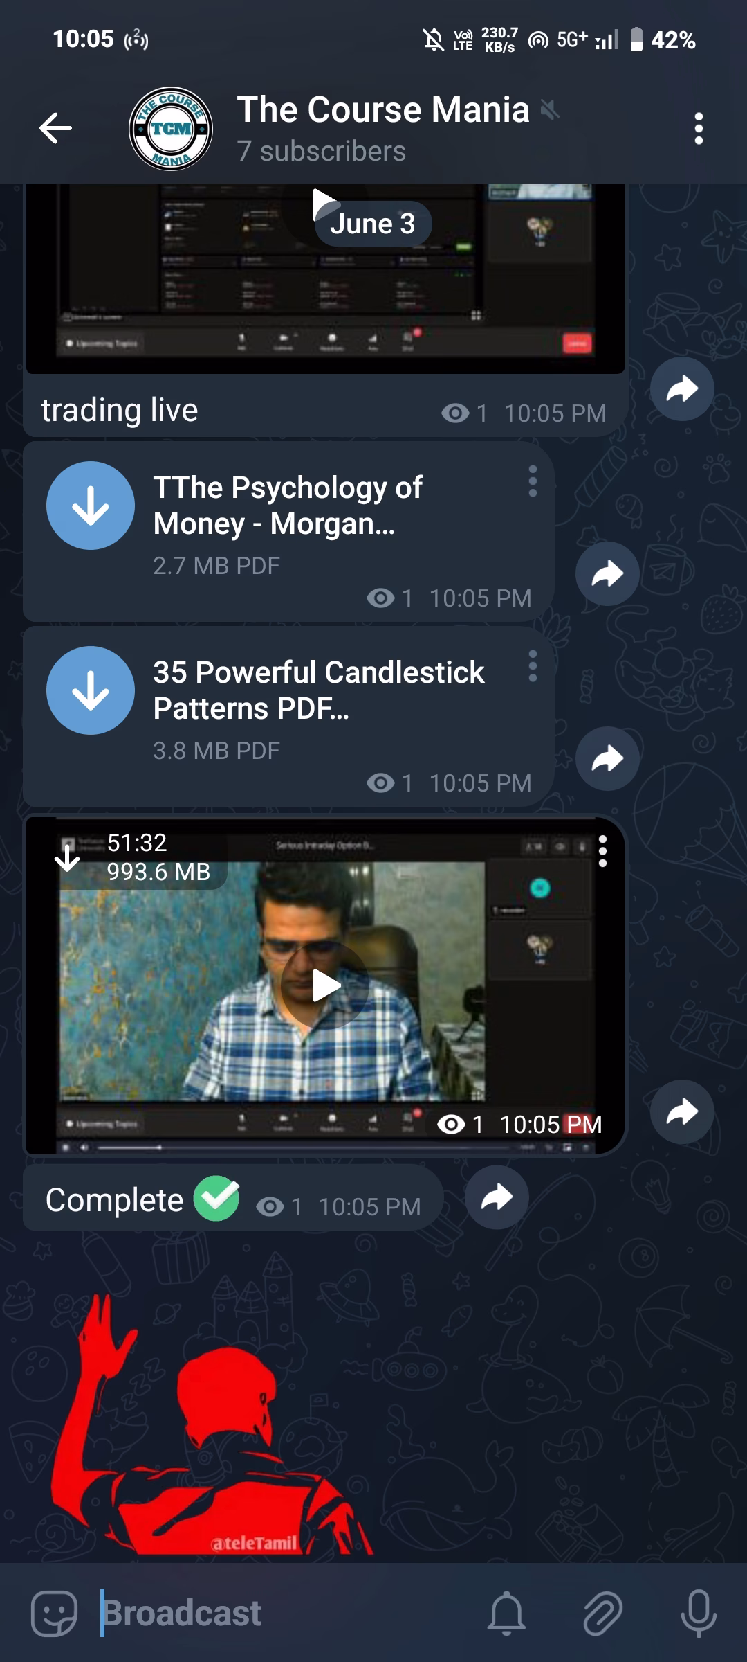The width and height of the screenshot is (747, 1662).
Task: Open video message three-dot menu
Action: [602, 851]
